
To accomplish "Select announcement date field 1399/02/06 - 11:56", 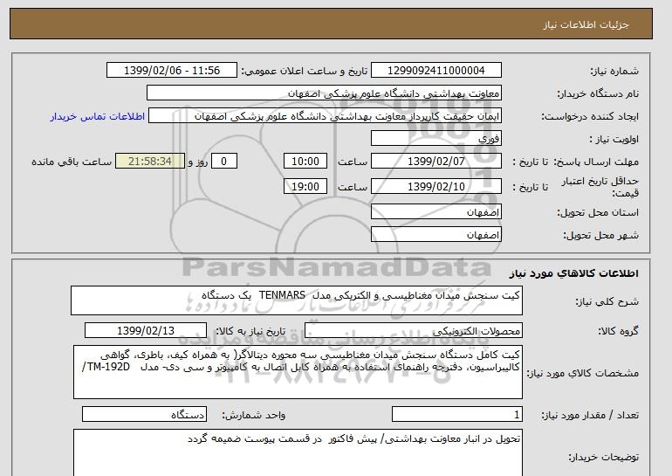I will coord(171,71).
